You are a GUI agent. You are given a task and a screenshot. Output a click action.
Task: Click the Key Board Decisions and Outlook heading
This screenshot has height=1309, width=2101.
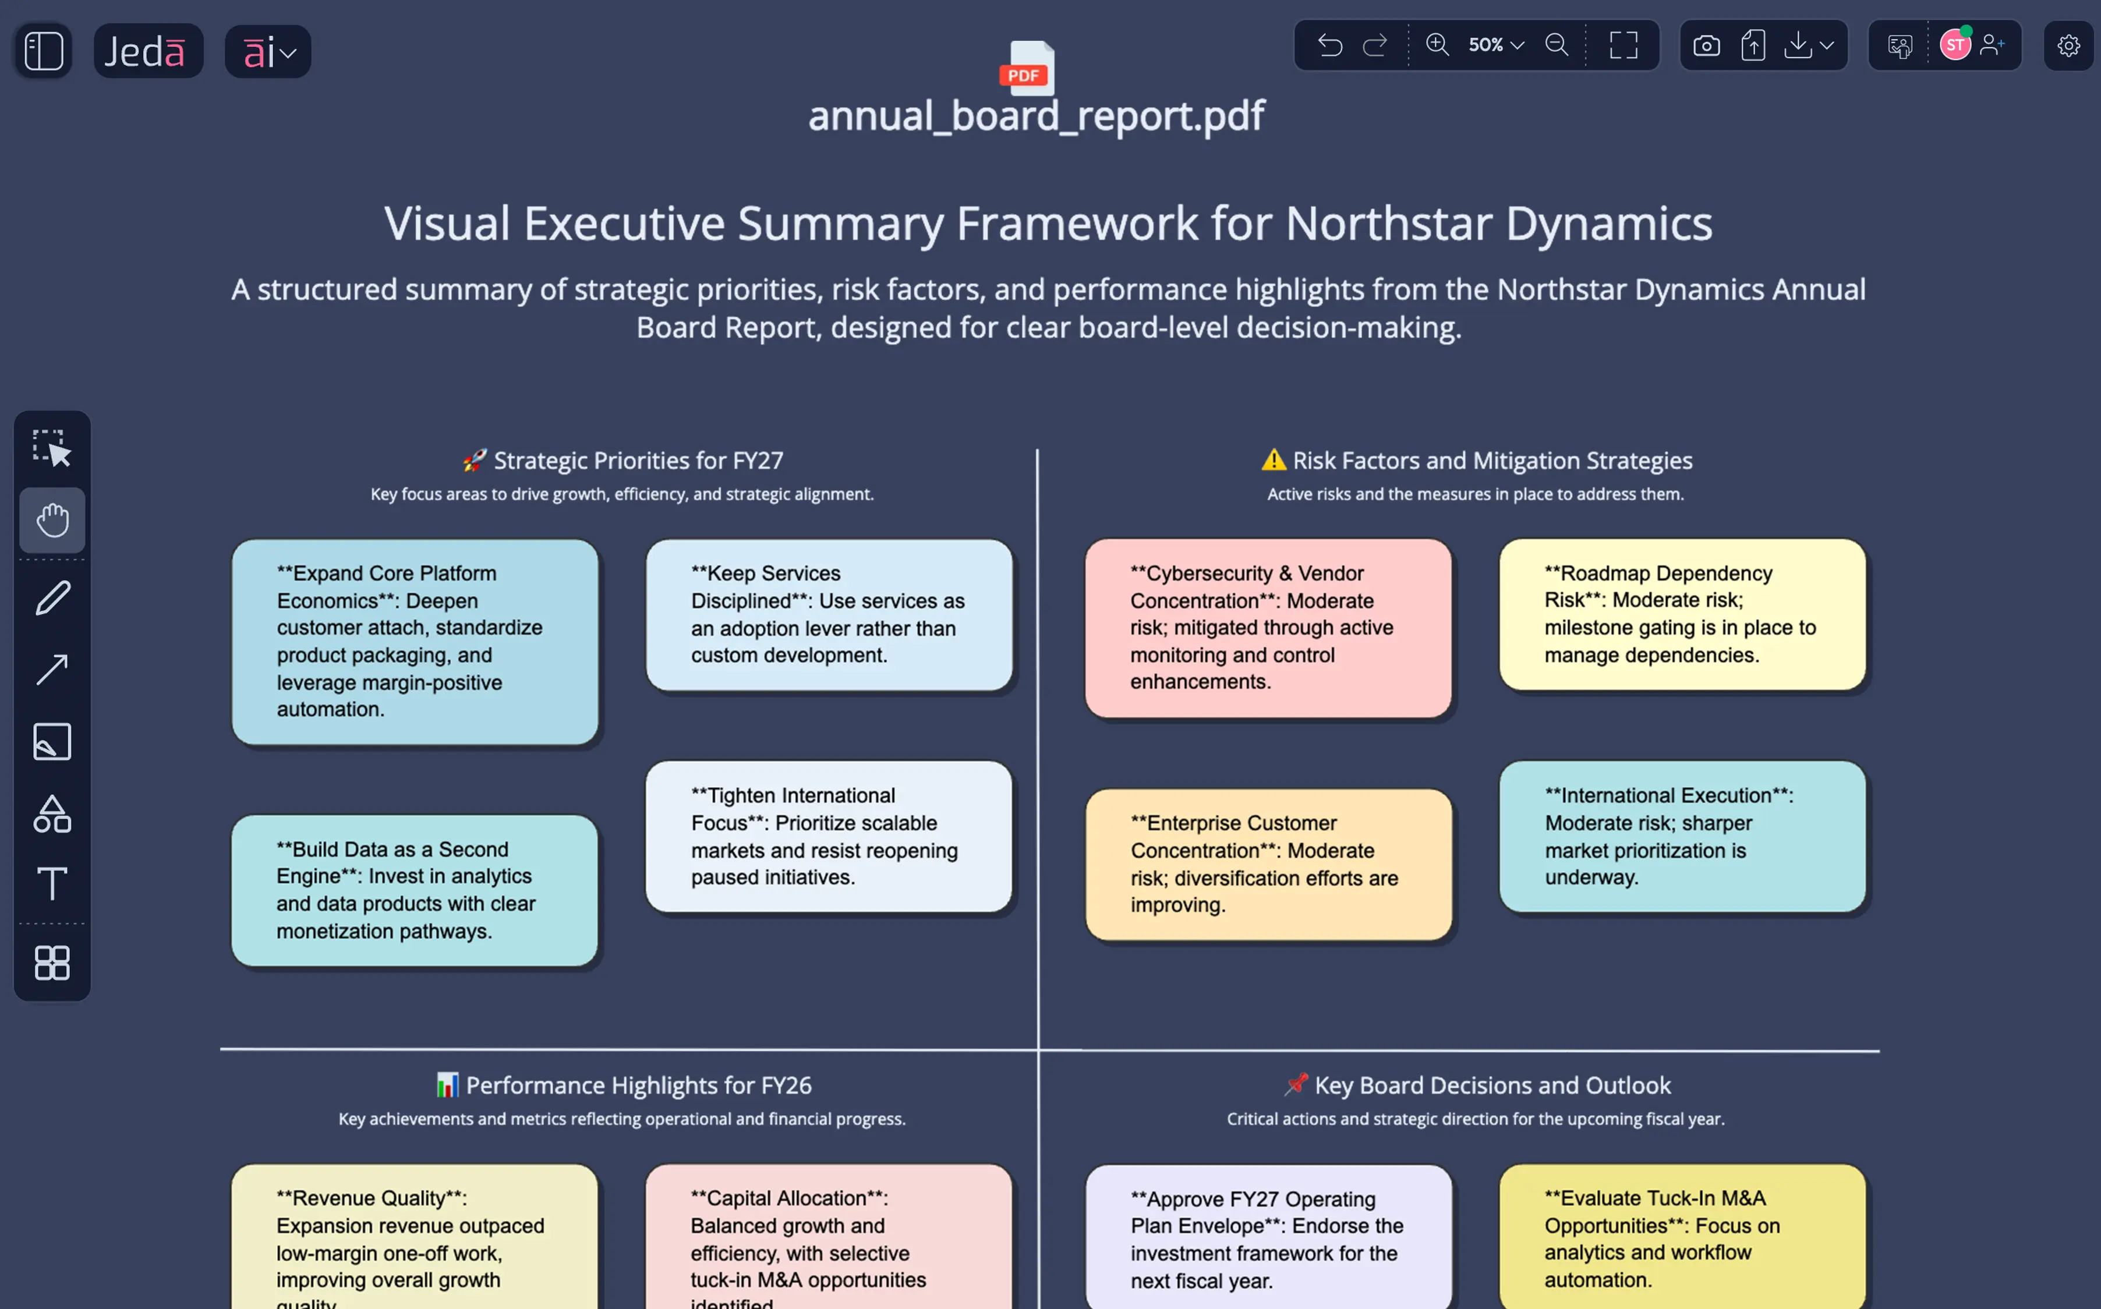pyautogui.click(x=1477, y=1085)
